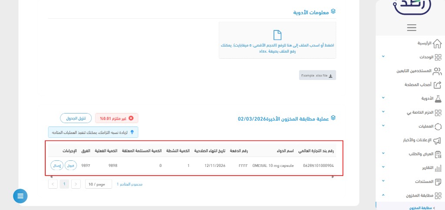The height and width of the screenshot is (210, 445).
Task: Expand the المستندات menu chevron
Action: [x=383, y=181]
